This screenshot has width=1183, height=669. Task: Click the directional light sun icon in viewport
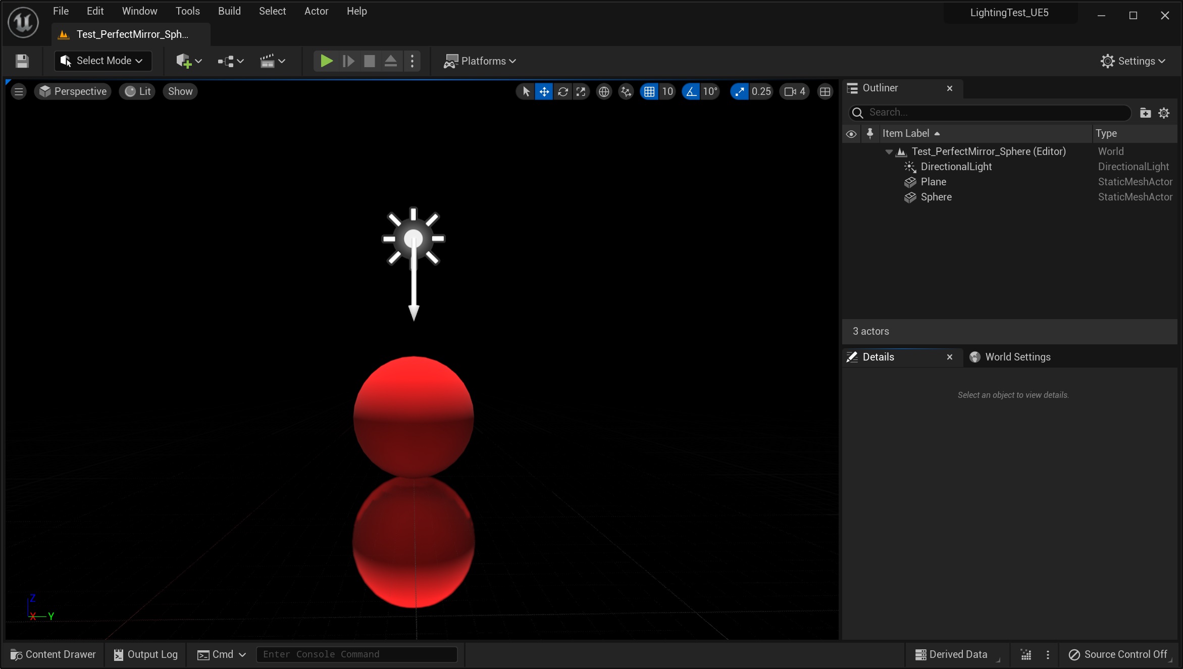point(413,238)
